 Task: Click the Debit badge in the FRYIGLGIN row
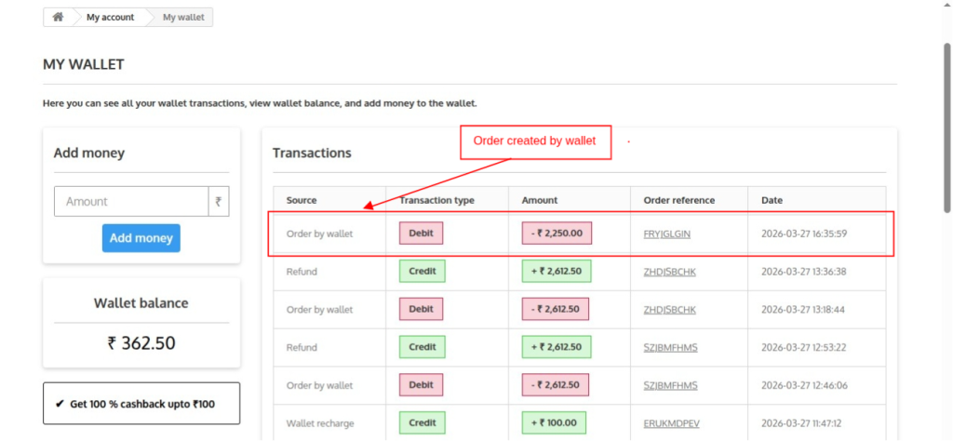click(x=421, y=234)
